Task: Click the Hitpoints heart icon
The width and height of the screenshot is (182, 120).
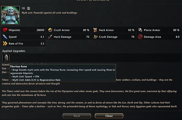Action: pos(5,30)
